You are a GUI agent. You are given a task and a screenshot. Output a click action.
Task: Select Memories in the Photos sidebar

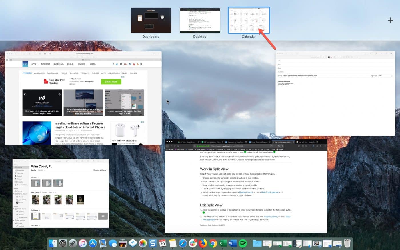tap(20, 170)
